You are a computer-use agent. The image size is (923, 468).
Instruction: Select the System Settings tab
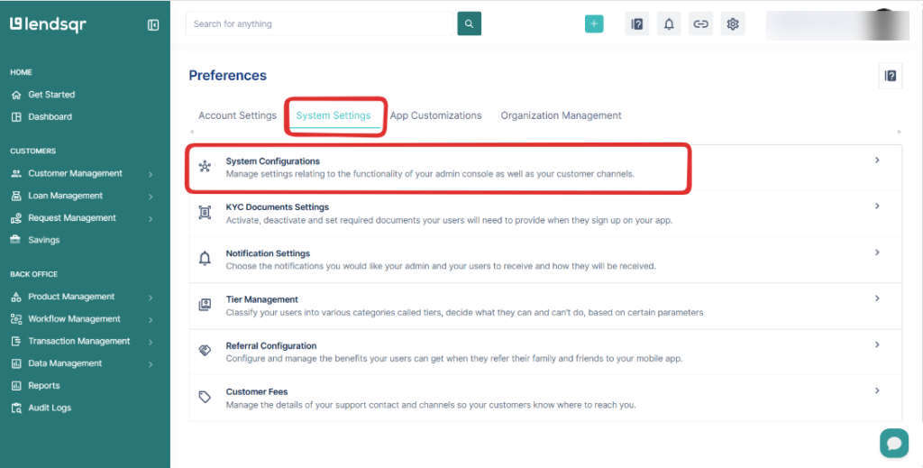pyautogui.click(x=334, y=116)
